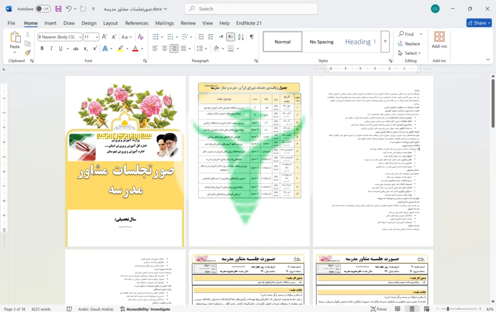Expand line spacing options

206,49
